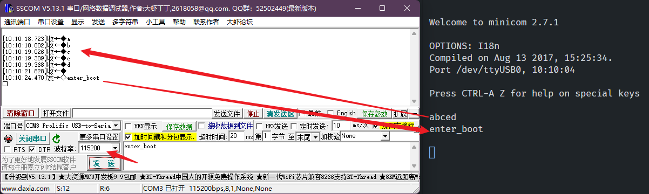Image resolution: width=649 pixels, height=194 pixels.
Task: Click the 超时时间 20 ms input field
Action: click(236, 137)
